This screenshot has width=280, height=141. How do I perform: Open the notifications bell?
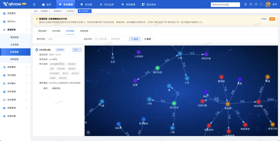[246, 4]
